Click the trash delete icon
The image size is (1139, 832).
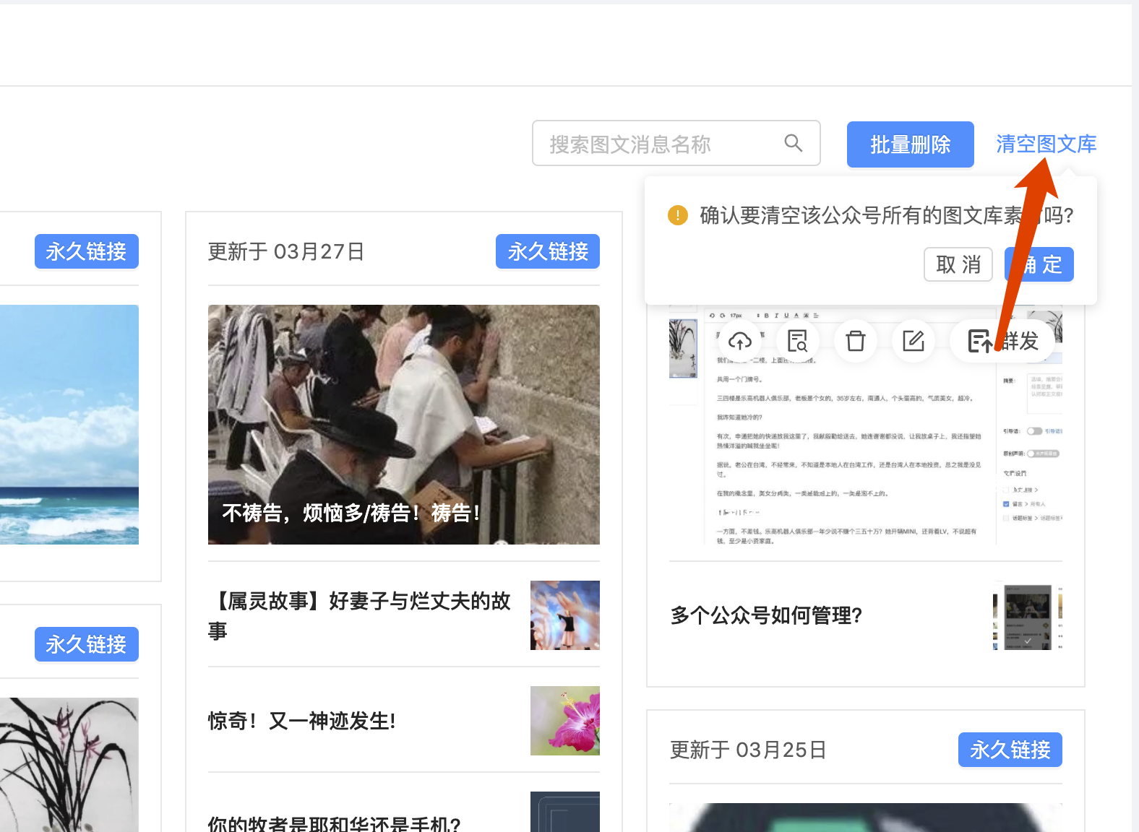(856, 341)
